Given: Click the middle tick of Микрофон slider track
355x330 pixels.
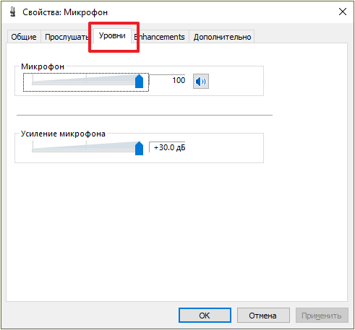Looking at the screenshot, I should (86, 79).
